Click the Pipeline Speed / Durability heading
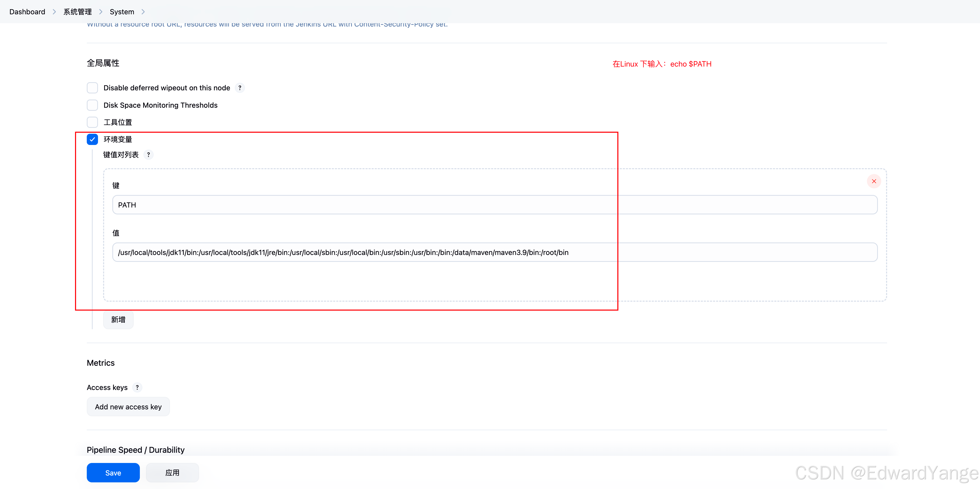980x489 pixels. pos(136,449)
